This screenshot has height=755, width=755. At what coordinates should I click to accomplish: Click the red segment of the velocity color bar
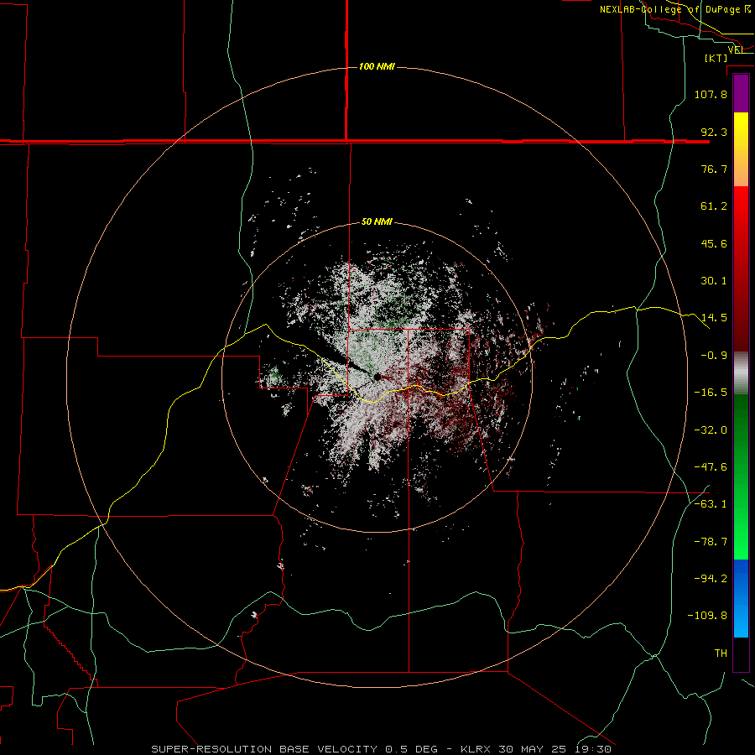(741, 268)
